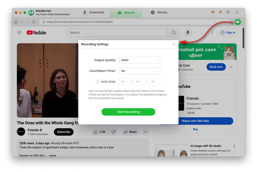Click the Rover pet care banner
257x172 pixels.
tap(207, 52)
